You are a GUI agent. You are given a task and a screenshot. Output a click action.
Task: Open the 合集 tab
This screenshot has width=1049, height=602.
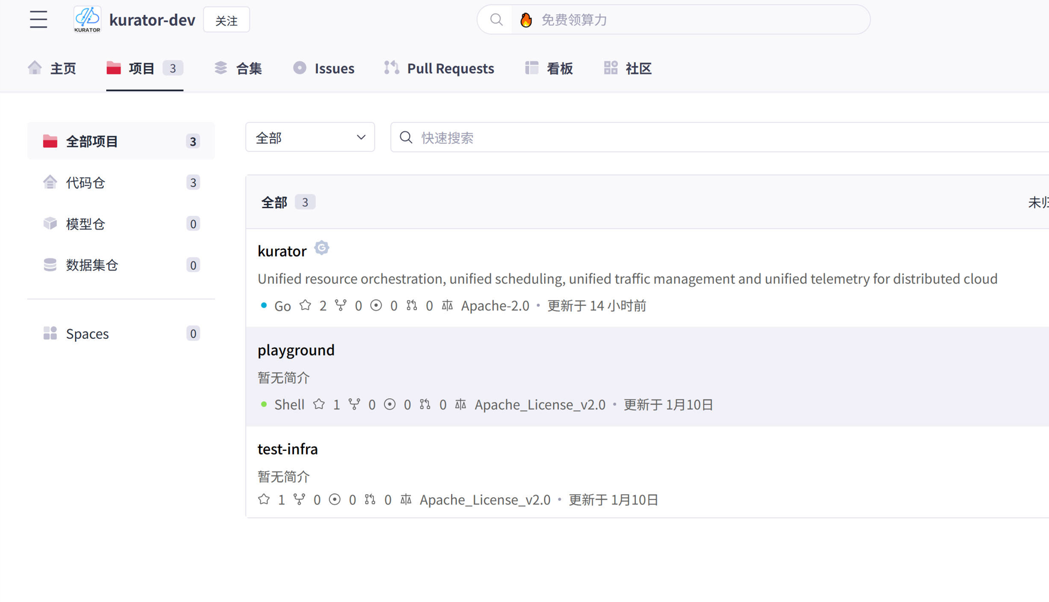pos(238,68)
